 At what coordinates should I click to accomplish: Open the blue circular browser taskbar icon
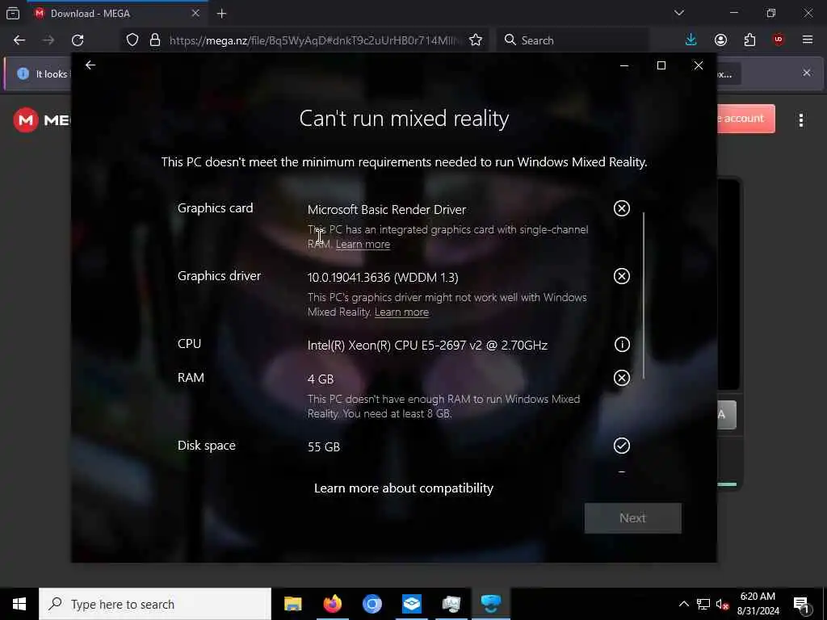pyautogui.click(x=372, y=604)
